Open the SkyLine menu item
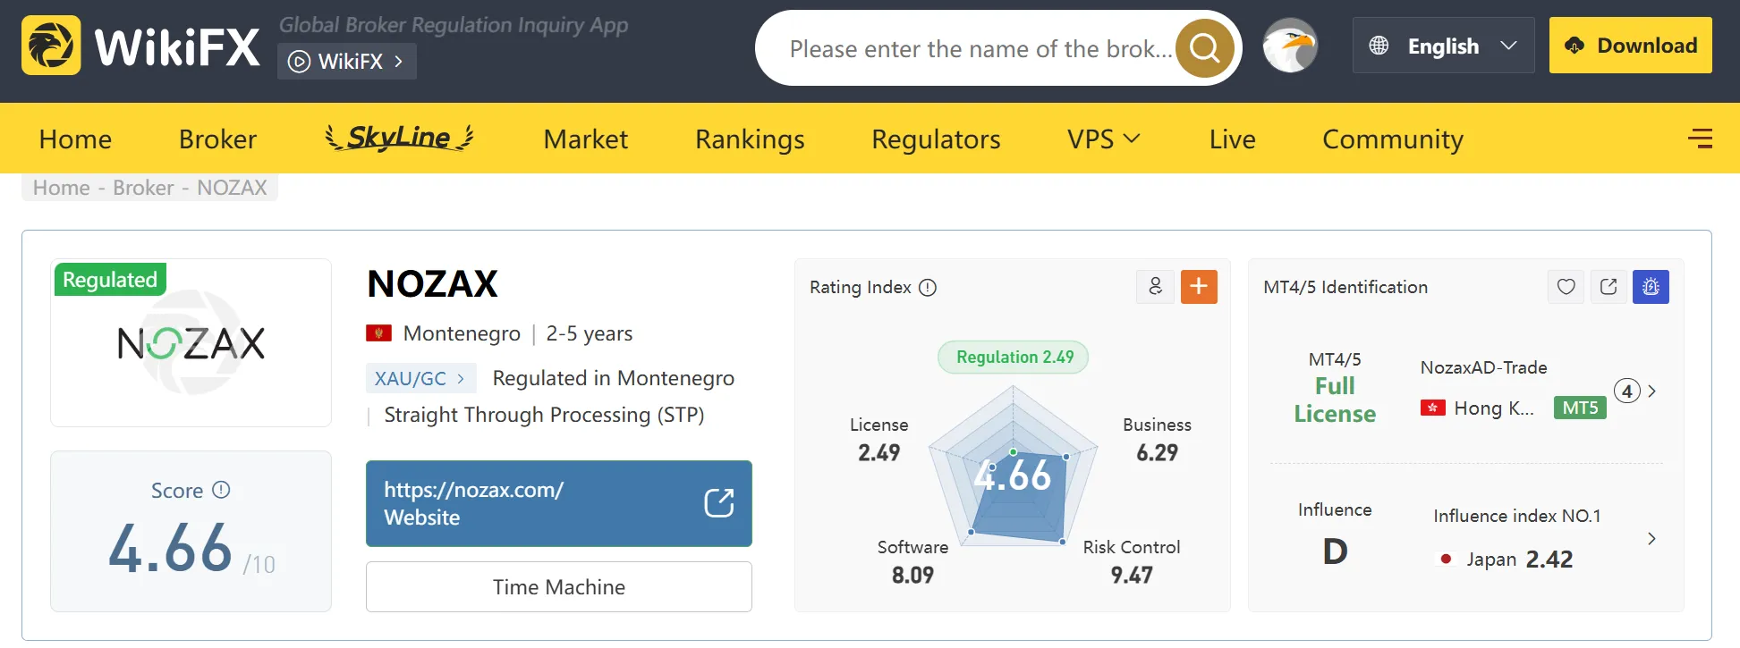The width and height of the screenshot is (1740, 648). point(399,138)
